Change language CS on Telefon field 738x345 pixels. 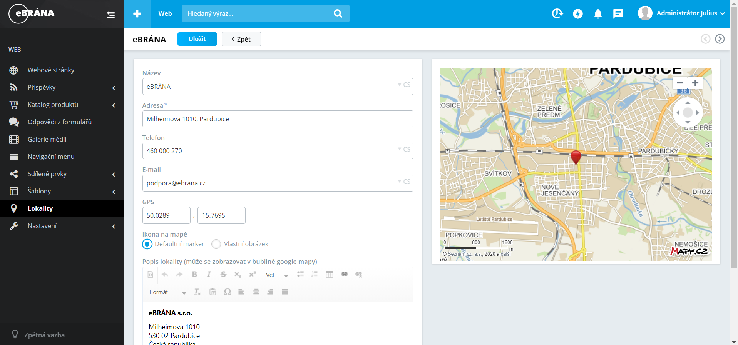coord(404,149)
